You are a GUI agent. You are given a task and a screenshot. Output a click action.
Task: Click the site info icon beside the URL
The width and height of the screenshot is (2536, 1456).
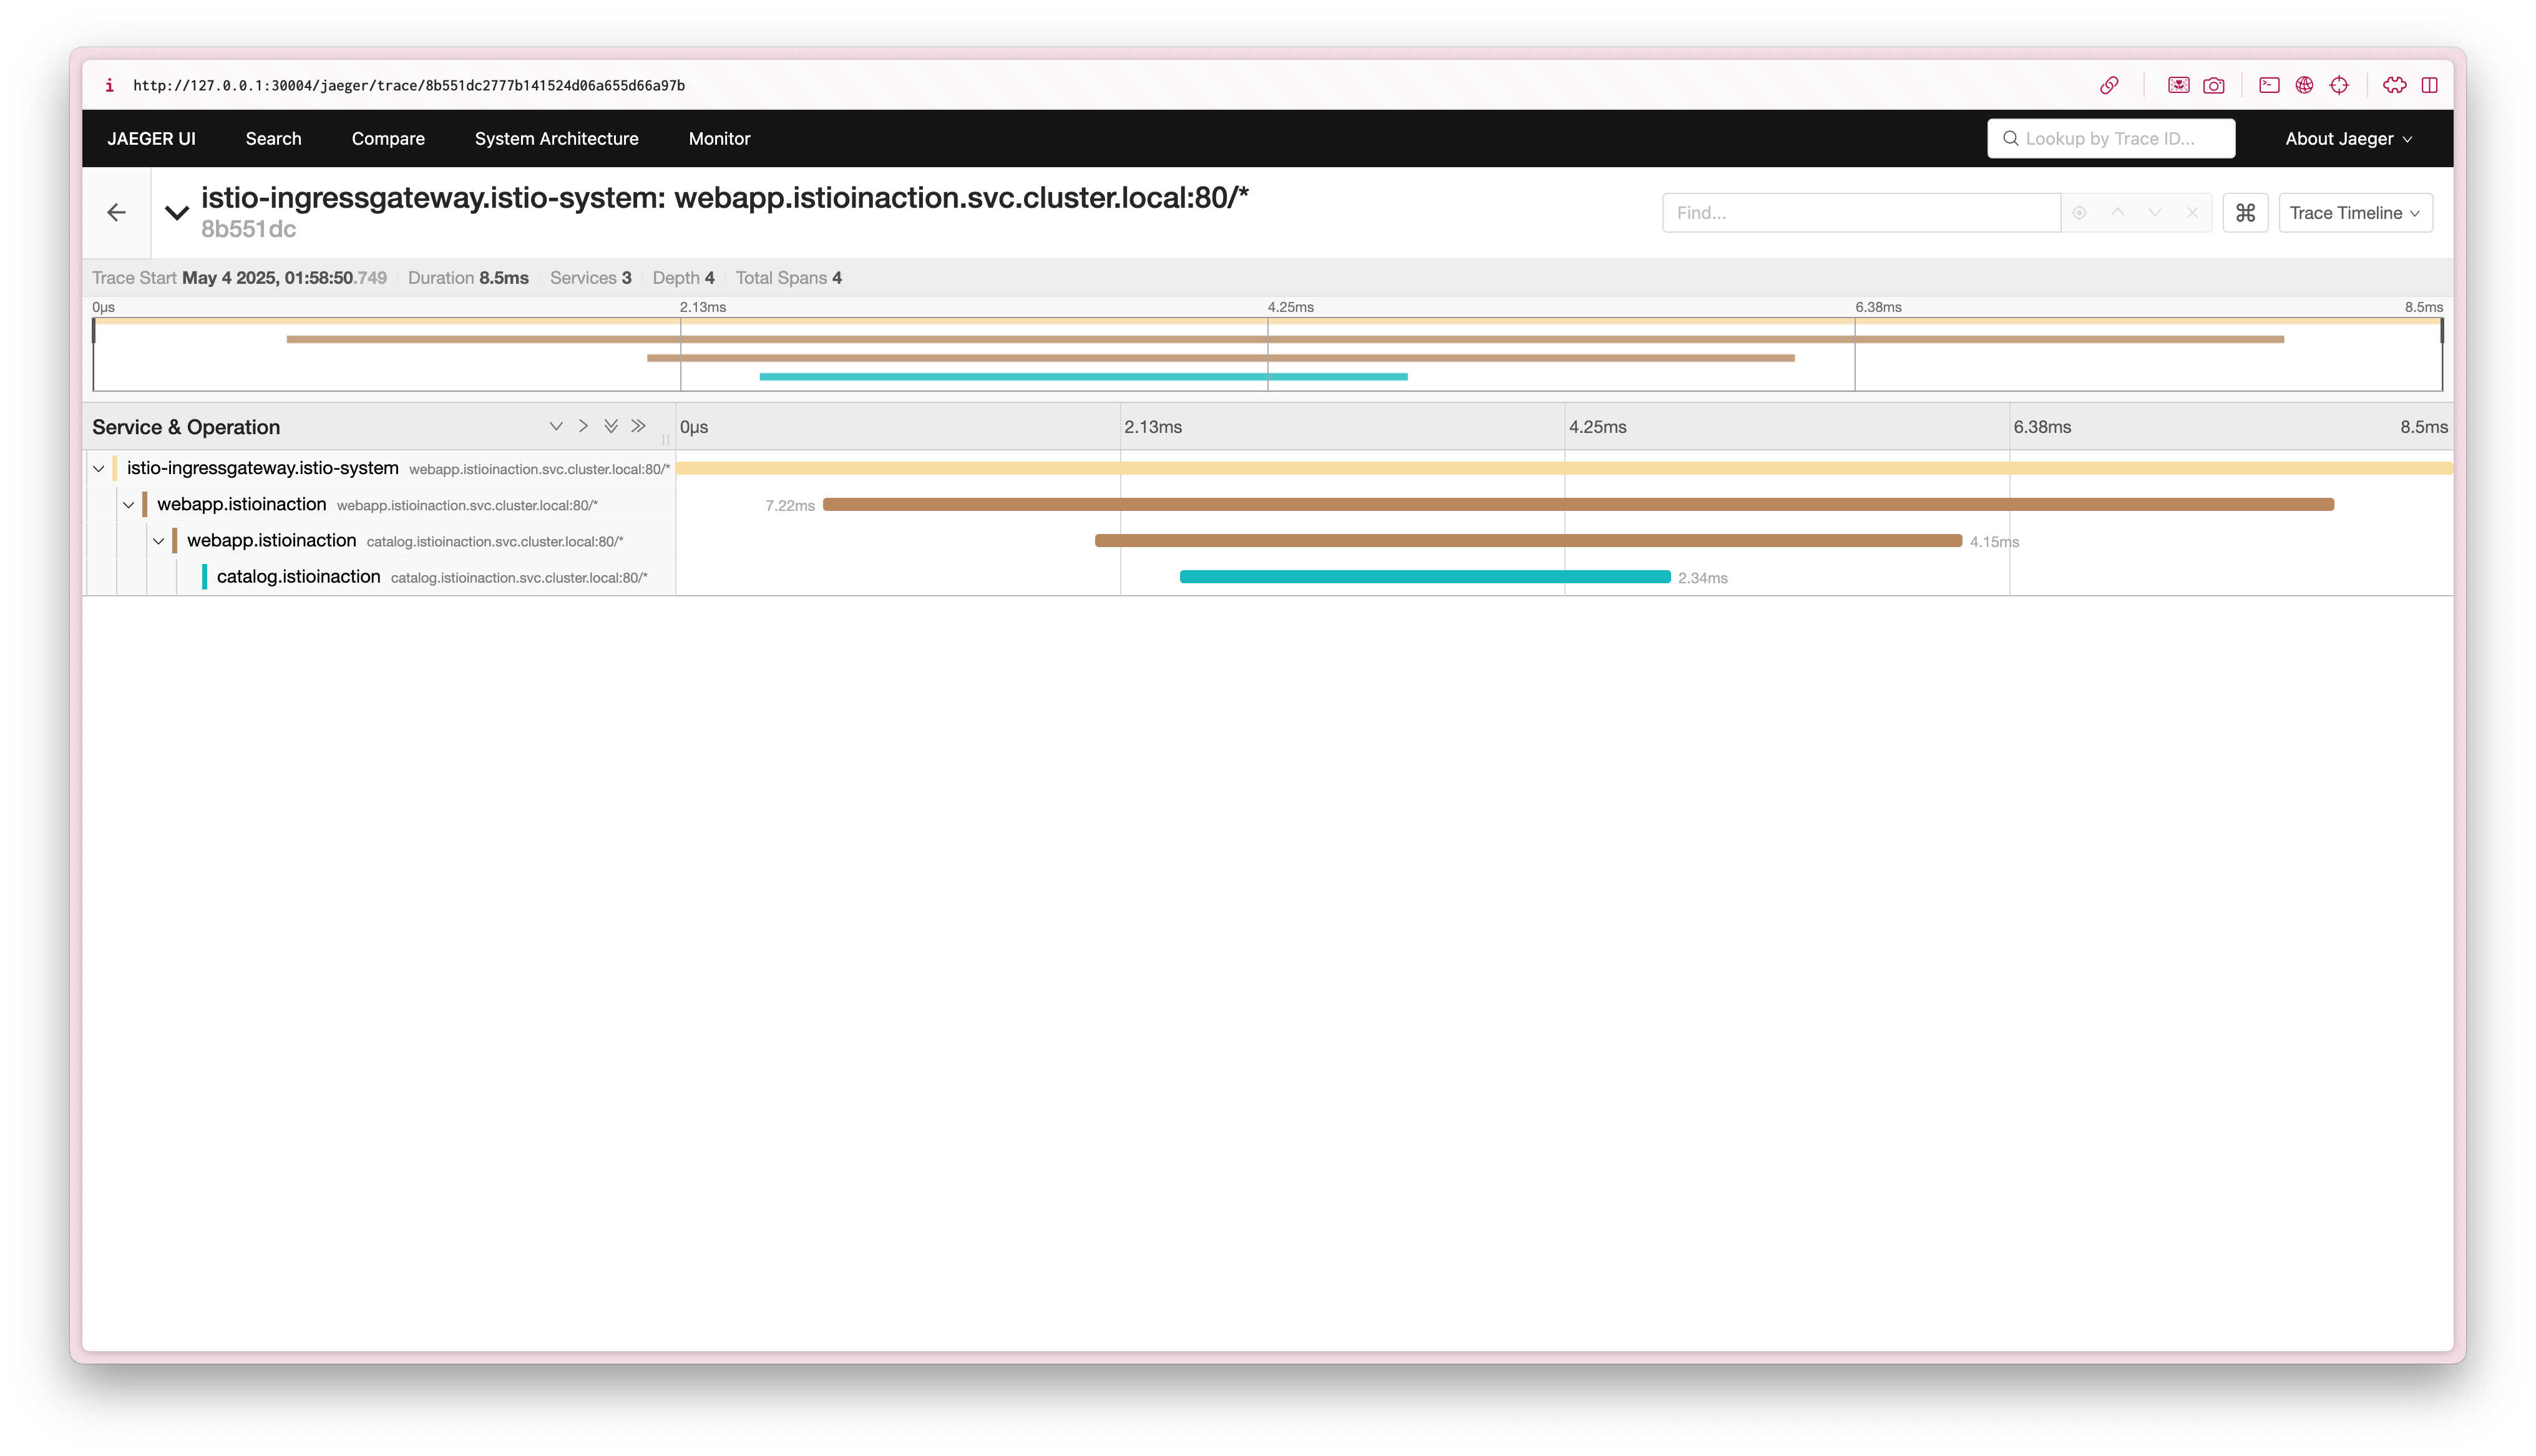click(109, 85)
